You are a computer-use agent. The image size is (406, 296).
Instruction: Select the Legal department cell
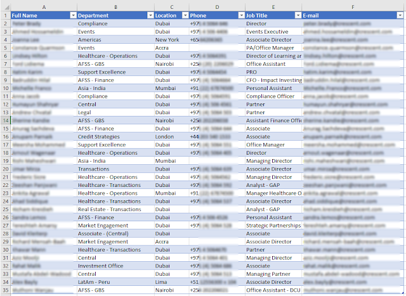pos(115,113)
